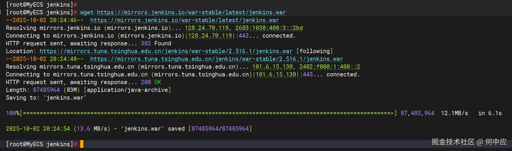The width and height of the screenshot is (512, 151).
Task: Click the 100% progress label
Action: click(13, 113)
